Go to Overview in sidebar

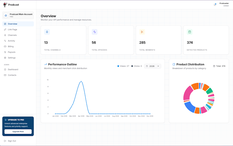[18, 24]
